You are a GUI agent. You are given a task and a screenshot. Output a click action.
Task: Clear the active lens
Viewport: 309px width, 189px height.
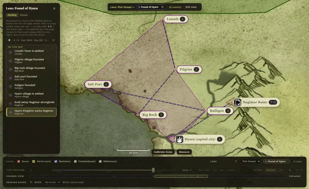(x=297, y=162)
